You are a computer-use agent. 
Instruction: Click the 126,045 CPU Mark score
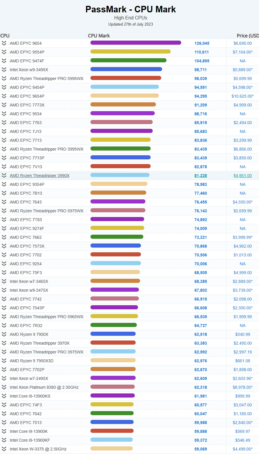pos(202,43)
